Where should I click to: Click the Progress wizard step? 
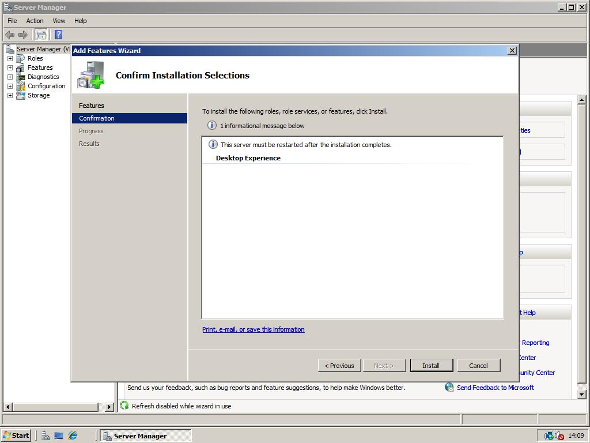91,131
